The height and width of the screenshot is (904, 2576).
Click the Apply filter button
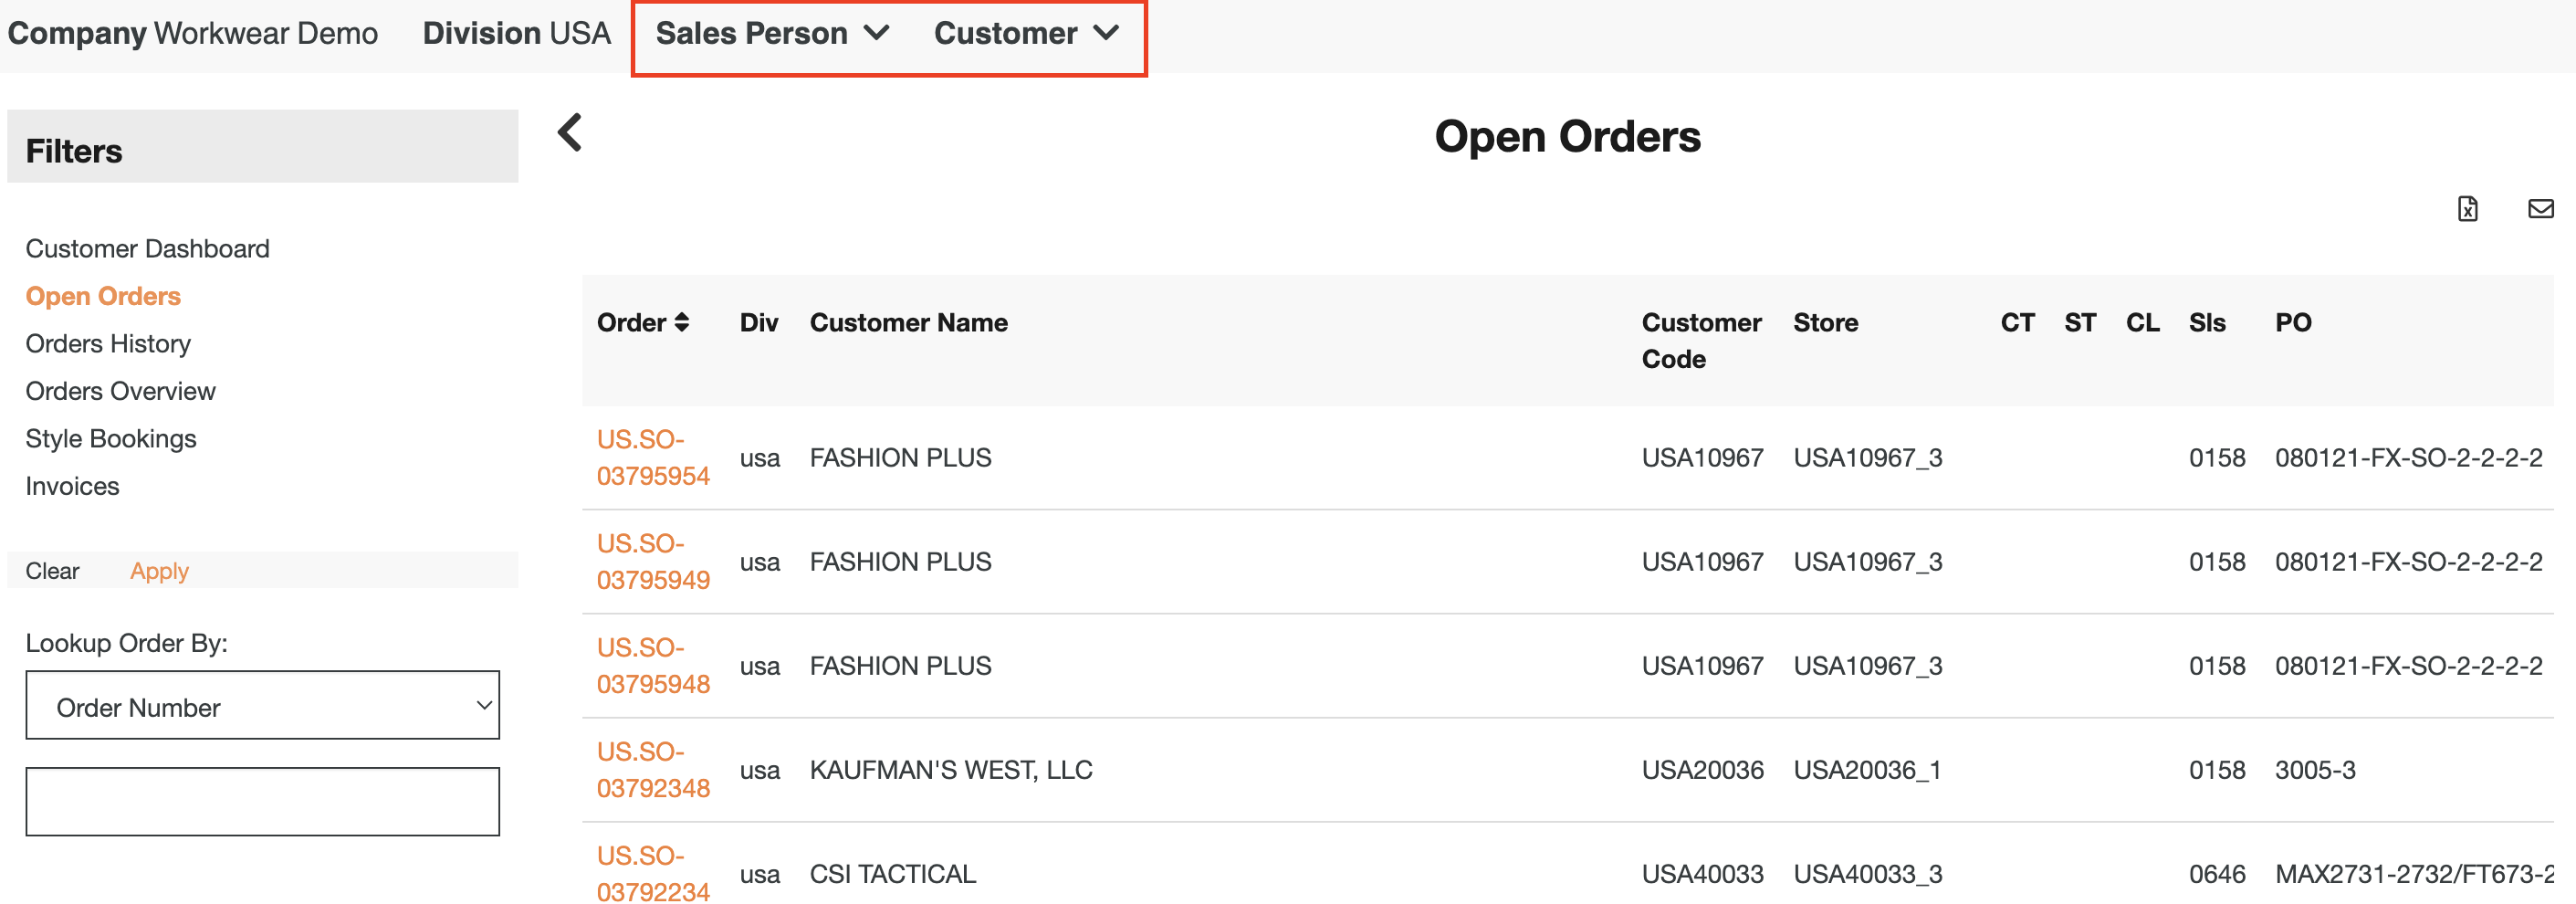pyautogui.click(x=159, y=571)
